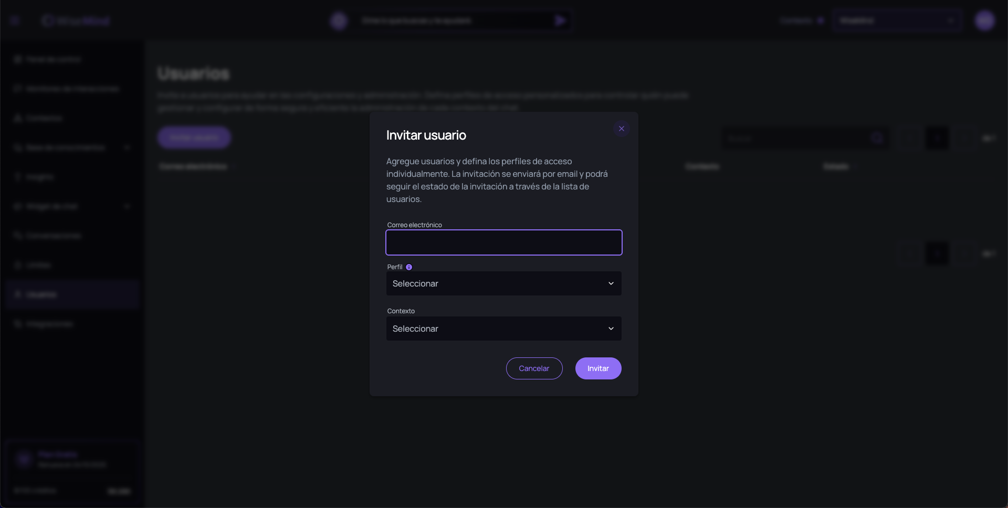Image resolution: width=1008 pixels, height=508 pixels.
Task: Click the Conversaciones sidebar icon
Action: [x=18, y=236]
